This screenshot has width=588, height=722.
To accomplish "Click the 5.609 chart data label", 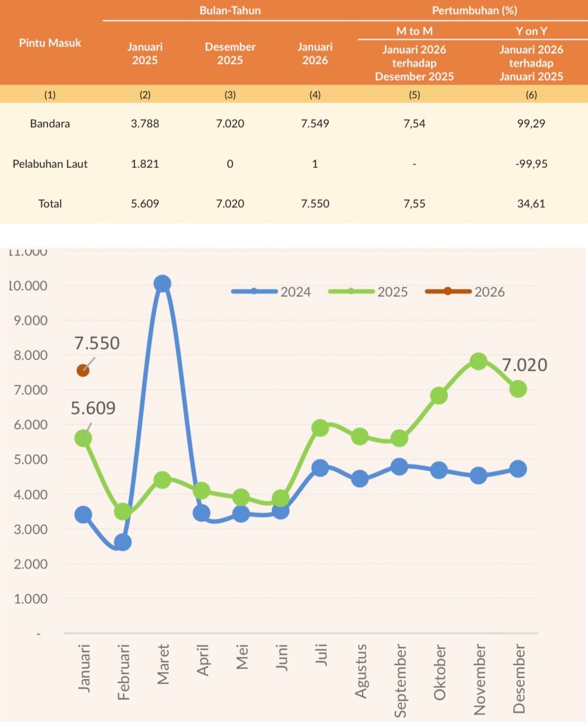I will point(93,408).
